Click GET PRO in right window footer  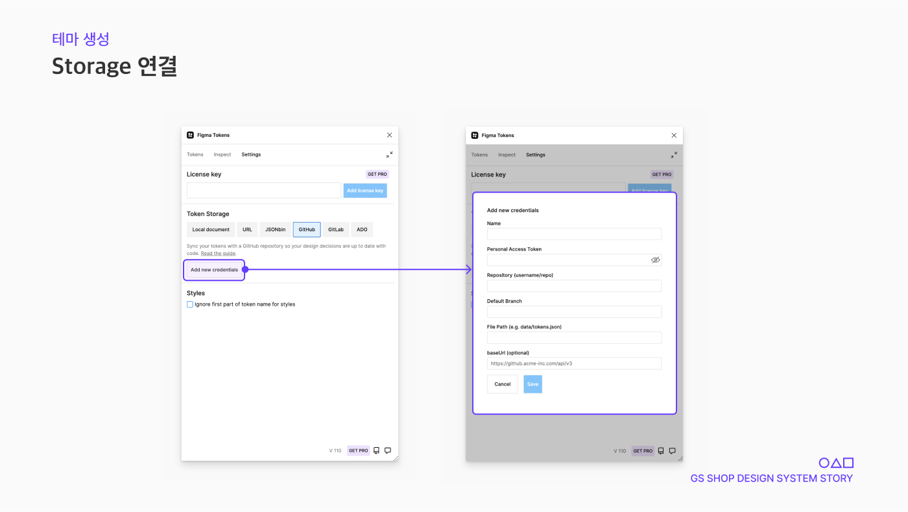tap(643, 450)
